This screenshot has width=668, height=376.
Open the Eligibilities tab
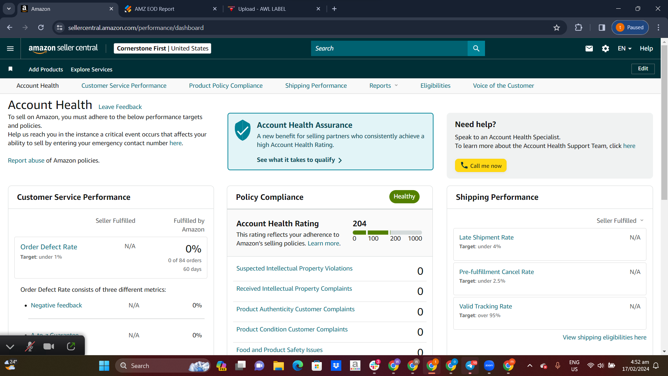(435, 86)
